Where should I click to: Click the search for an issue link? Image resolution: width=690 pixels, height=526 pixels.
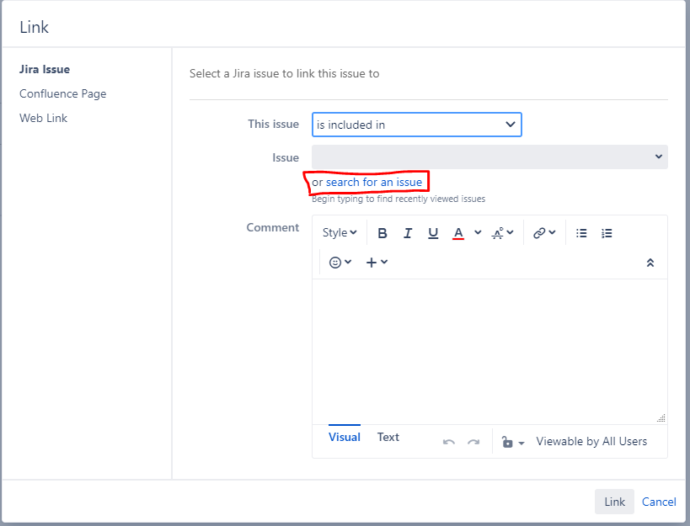(x=374, y=182)
